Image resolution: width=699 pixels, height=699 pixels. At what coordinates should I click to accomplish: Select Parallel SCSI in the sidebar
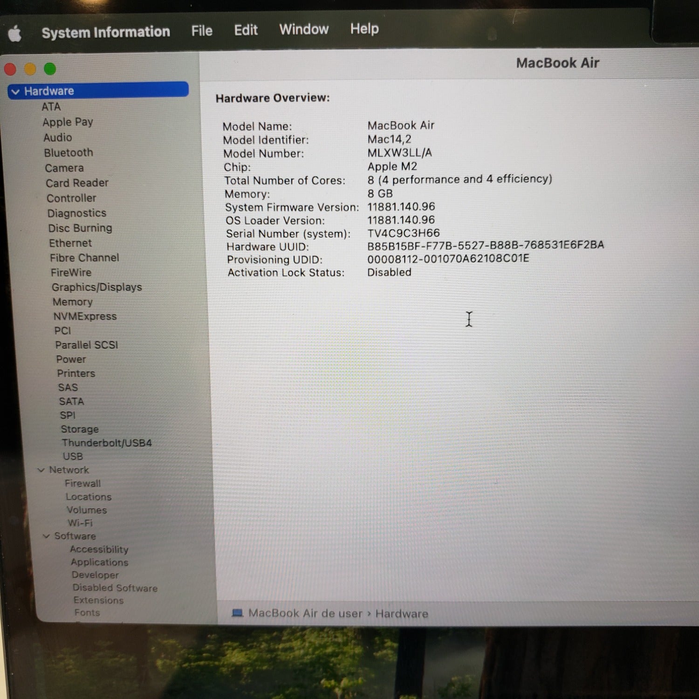tap(87, 345)
